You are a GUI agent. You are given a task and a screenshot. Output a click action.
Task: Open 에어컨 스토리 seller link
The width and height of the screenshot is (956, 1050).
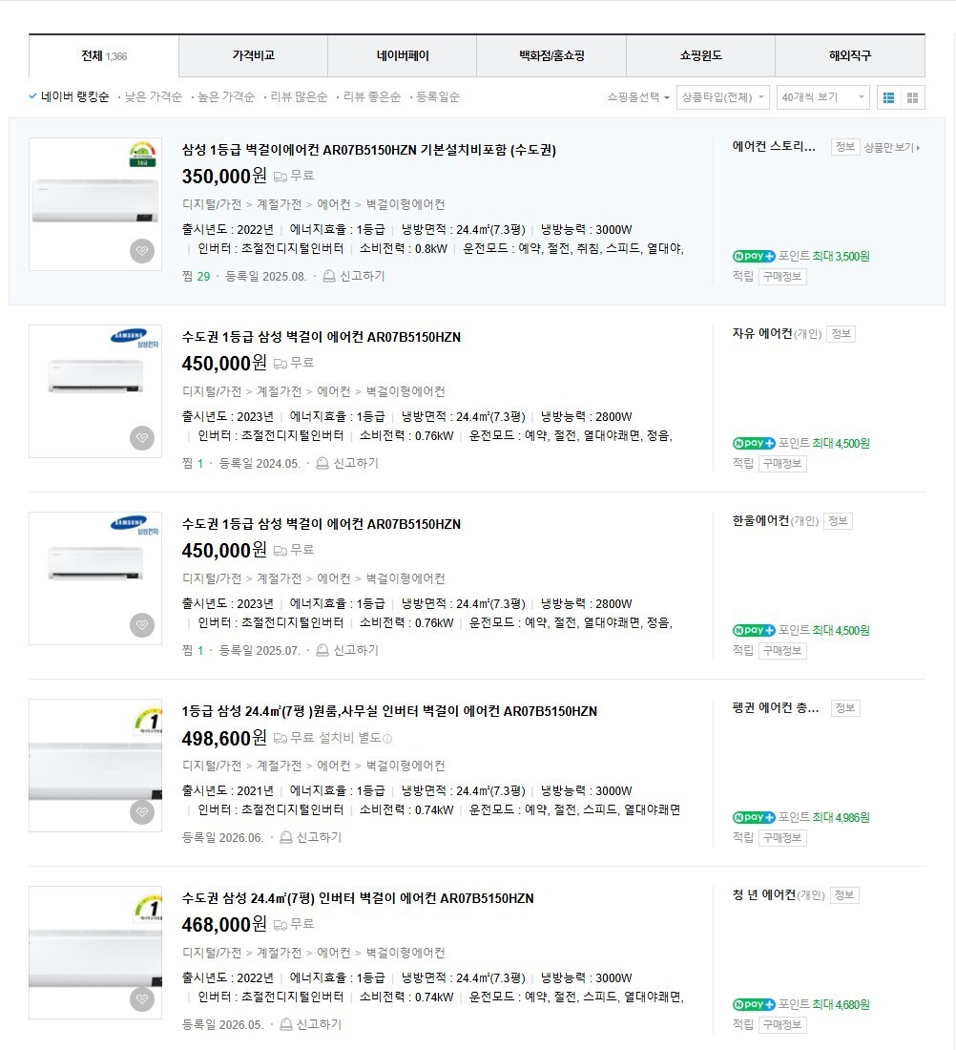774,147
